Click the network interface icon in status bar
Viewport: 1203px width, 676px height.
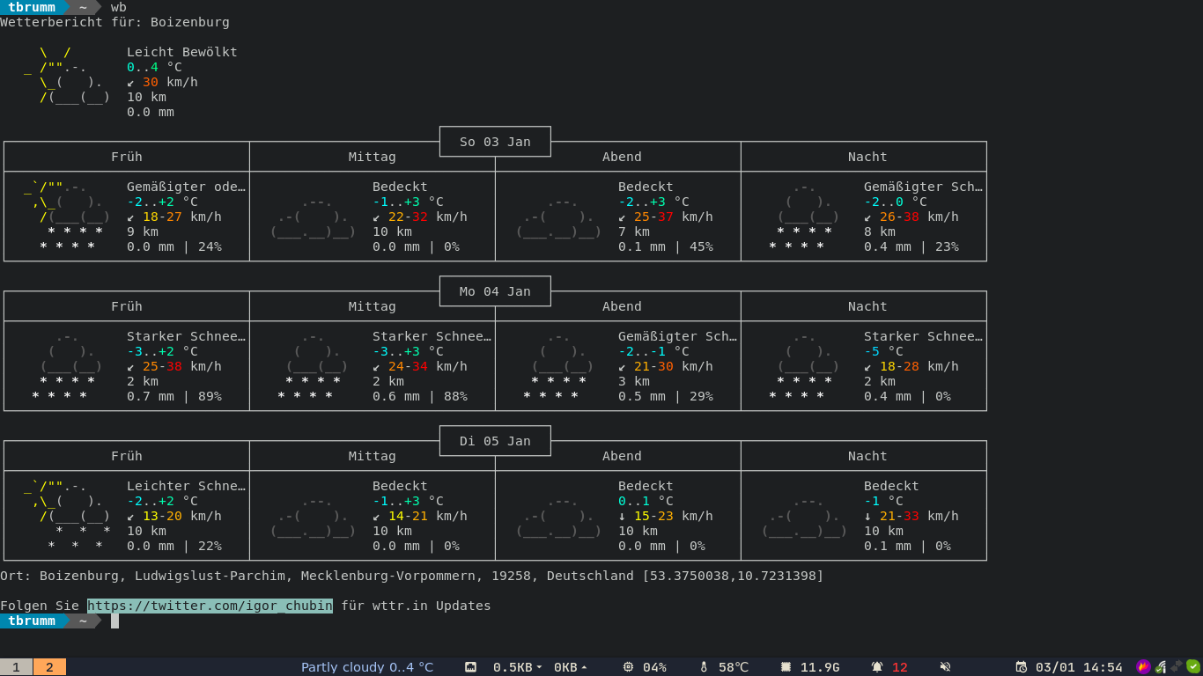click(470, 667)
